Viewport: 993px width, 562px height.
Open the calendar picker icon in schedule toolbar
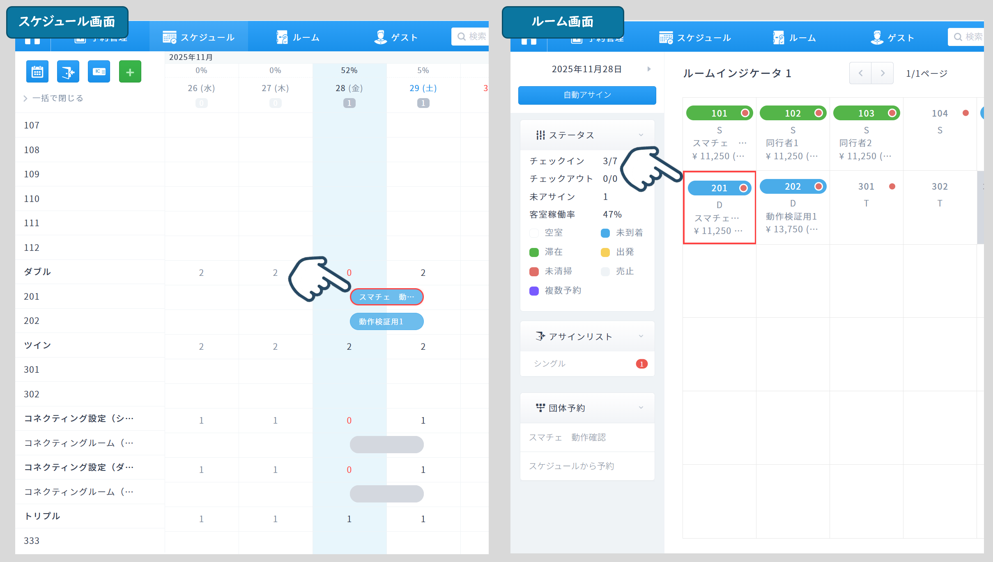(37, 72)
